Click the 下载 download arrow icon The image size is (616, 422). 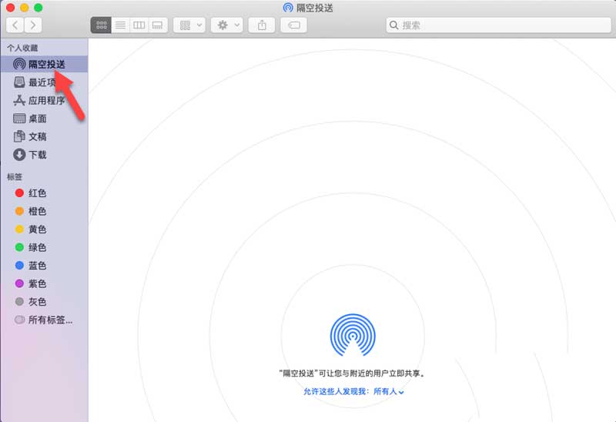(x=19, y=155)
